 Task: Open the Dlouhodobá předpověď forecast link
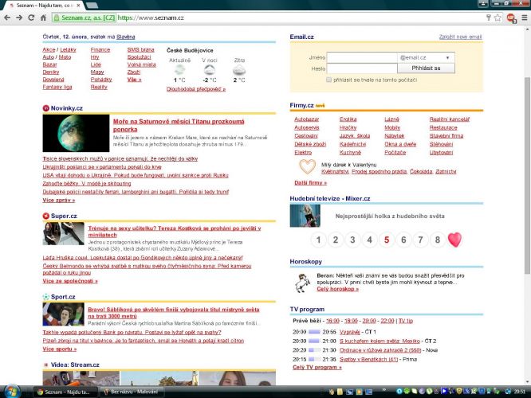pos(196,89)
